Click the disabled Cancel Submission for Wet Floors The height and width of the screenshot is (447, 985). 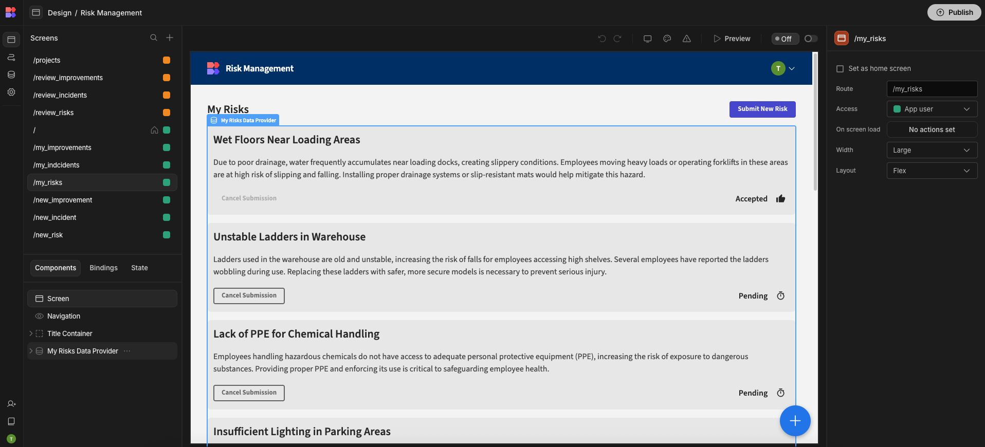coord(249,198)
